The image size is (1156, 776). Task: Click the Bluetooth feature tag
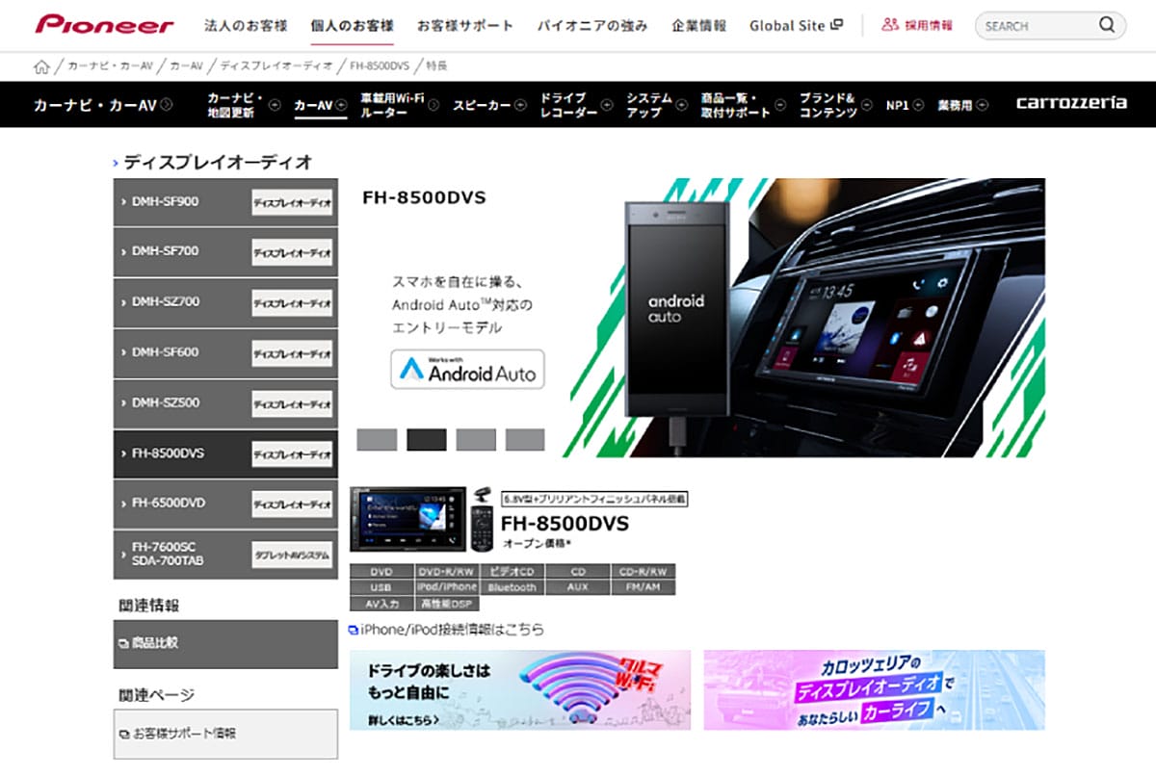512,587
